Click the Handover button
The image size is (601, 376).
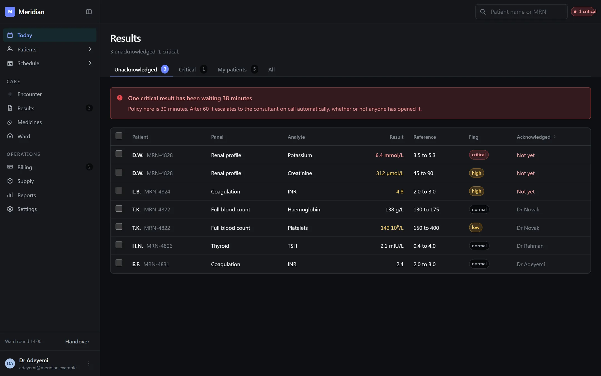77,341
